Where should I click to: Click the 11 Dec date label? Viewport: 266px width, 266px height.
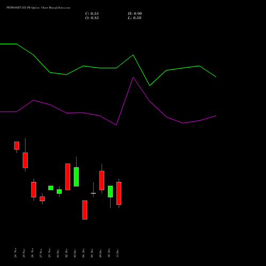point(118,253)
